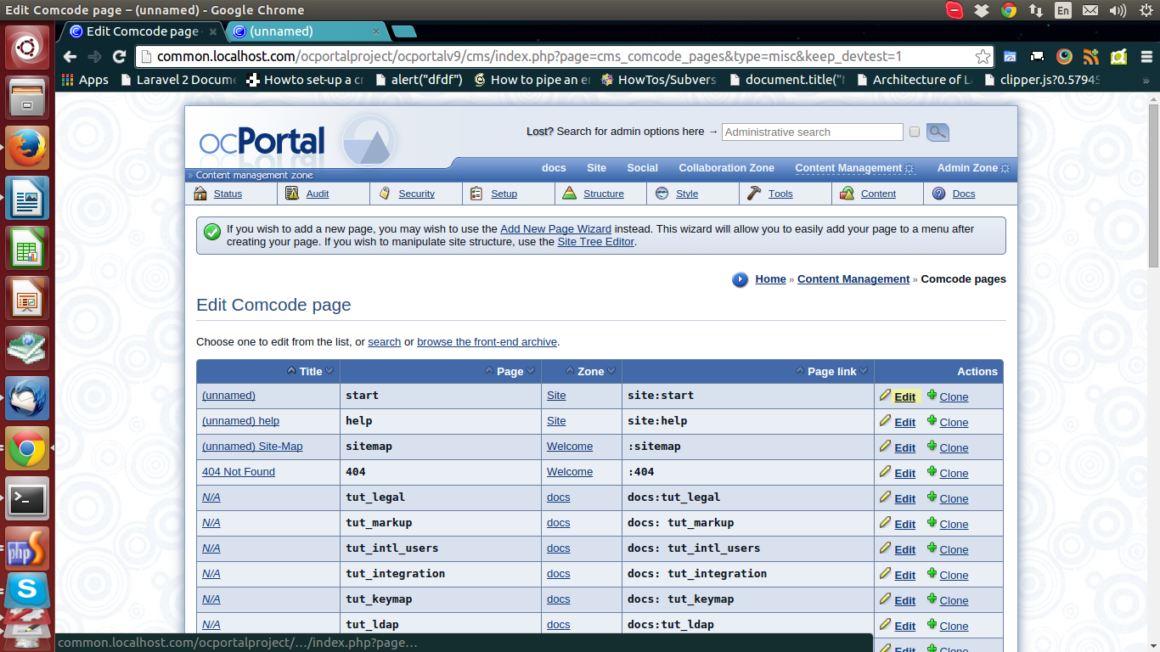Tick the checkbox beside Administrative search
Image resolution: width=1160 pixels, height=652 pixels.
pos(915,132)
